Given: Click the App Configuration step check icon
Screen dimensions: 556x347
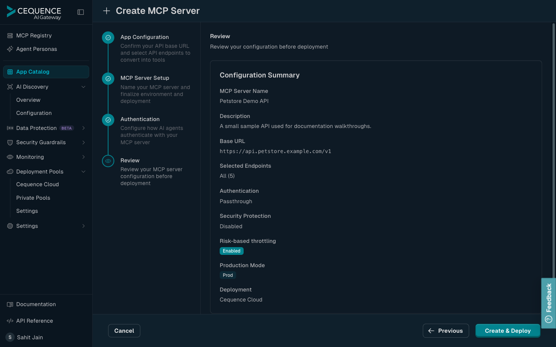Looking at the screenshot, I should [x=108, y=37].
